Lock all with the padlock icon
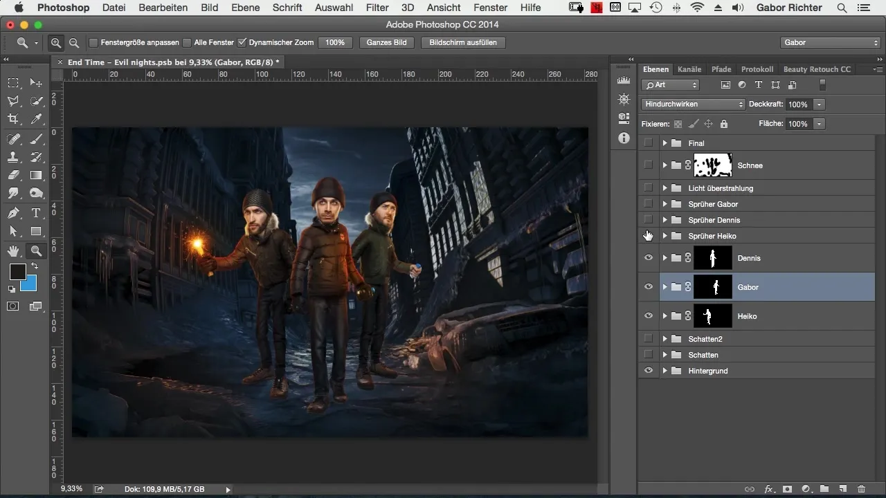886x498 pixels. click(724, 124)
